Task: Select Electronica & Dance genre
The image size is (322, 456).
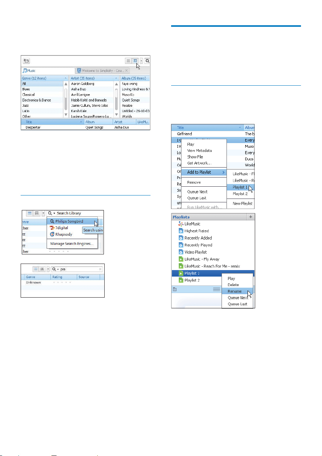Action: pos(42,100)
